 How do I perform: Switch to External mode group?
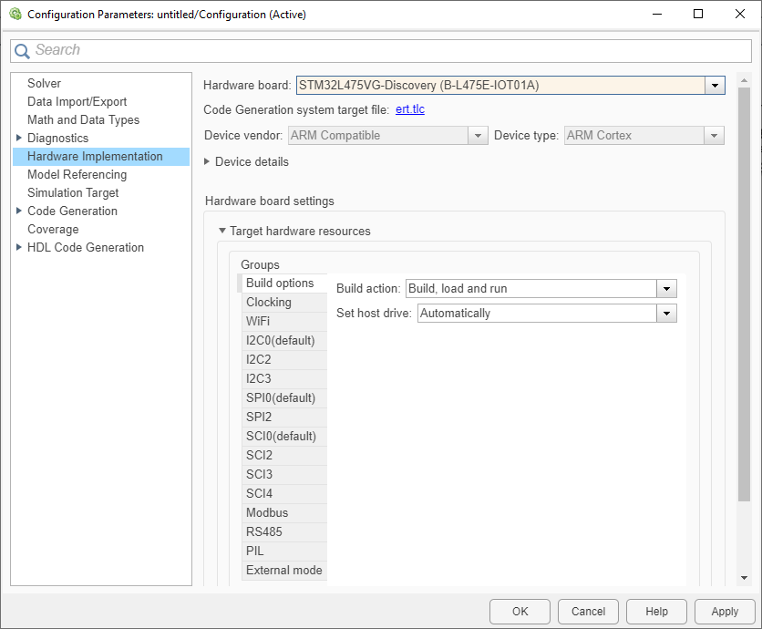pyautogui.click(x=283, y=570)
